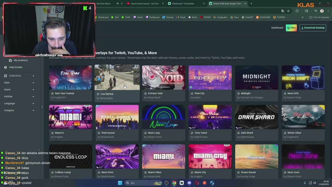Switch to the Dashboard / Streamlabs tab
The image size is (332, 187).
click(187, 4)
